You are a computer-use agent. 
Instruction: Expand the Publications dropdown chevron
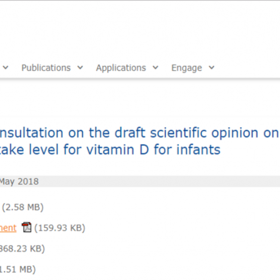pyautogui.click(x=80, y=68)
